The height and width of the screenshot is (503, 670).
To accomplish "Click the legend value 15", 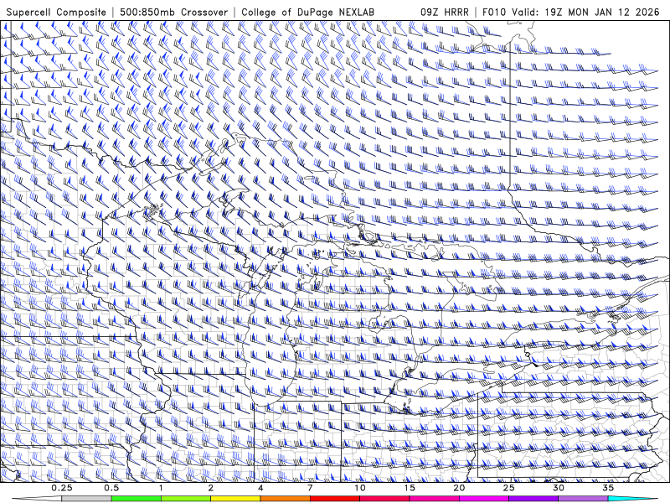I will tap(410, 488).
